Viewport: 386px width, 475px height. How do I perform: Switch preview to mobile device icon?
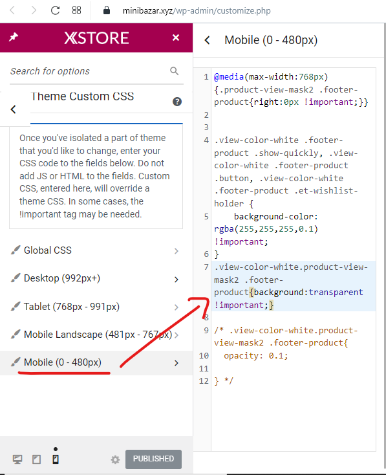[56, 459]
